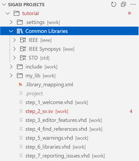Click the refresh icon in Sigasi Projects header
139x161 pixels.
(x=114, y=5)
